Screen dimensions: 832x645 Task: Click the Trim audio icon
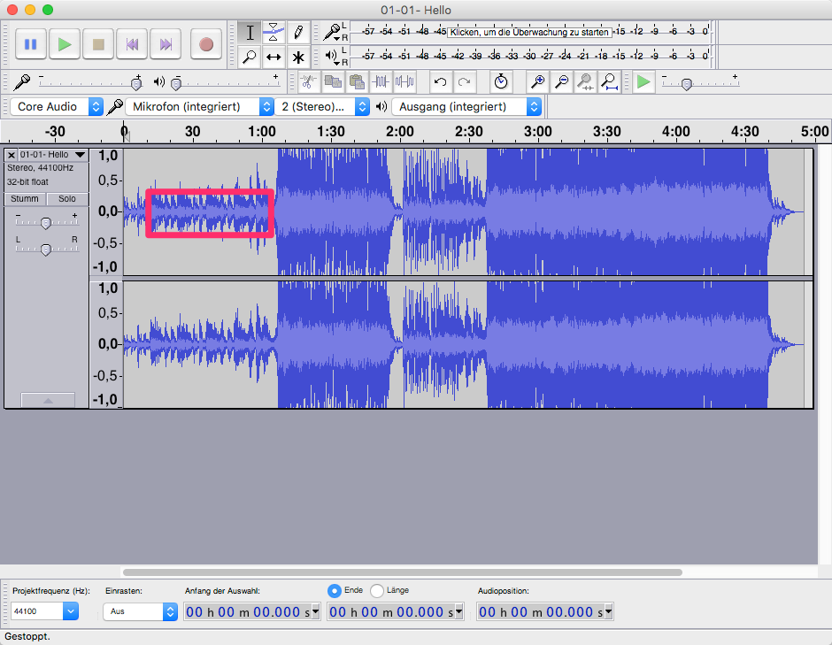point(381,81)
